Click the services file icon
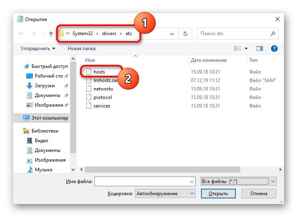 (89, 106)
